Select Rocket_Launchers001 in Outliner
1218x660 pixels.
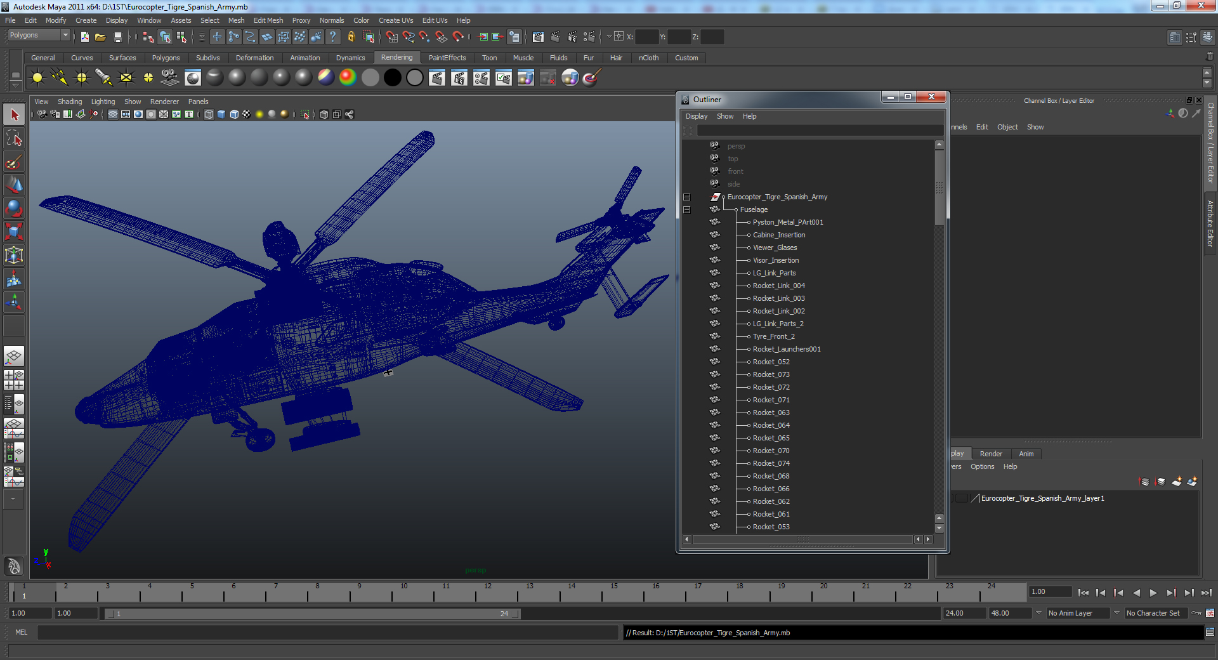(x=786, y=350)
